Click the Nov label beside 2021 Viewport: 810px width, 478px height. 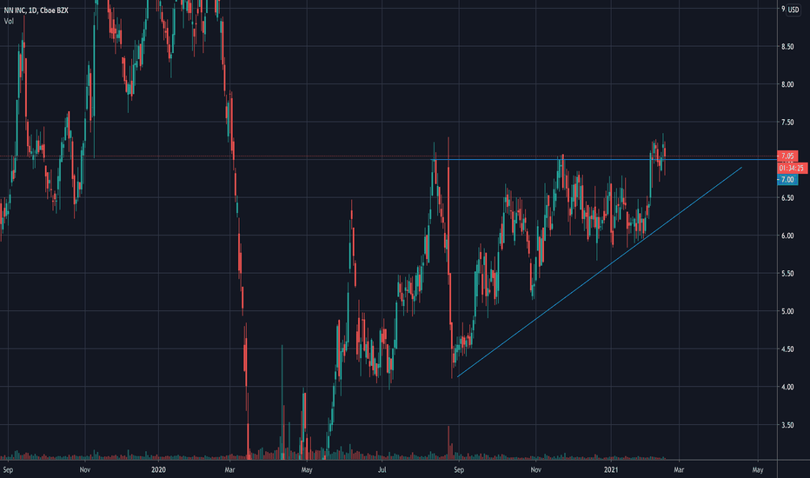coord(535,469)
